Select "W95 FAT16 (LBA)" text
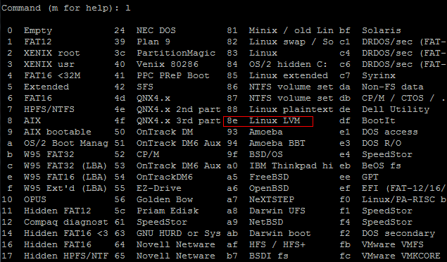 point(65,177)
